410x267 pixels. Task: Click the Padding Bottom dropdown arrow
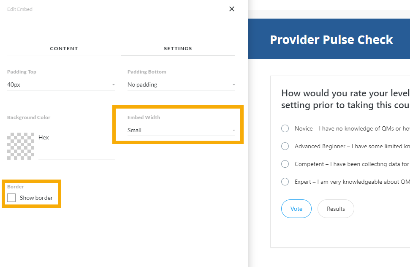coord(234,85)
